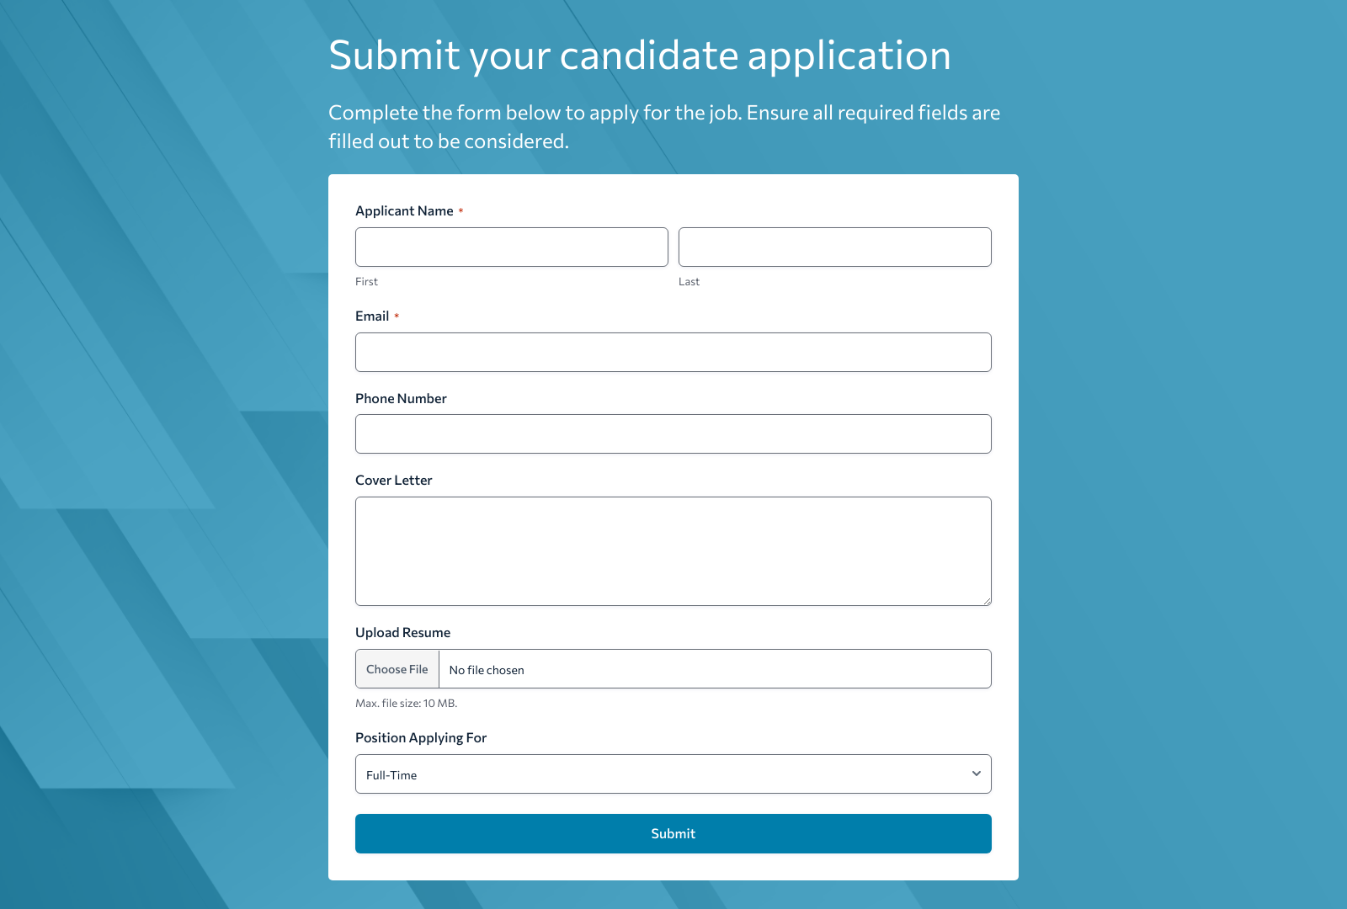The height and width of the screenshot is (909, 1347).
Task: Click the chevron arrow in the position dropdown
Action: click(x=976, y=773)
